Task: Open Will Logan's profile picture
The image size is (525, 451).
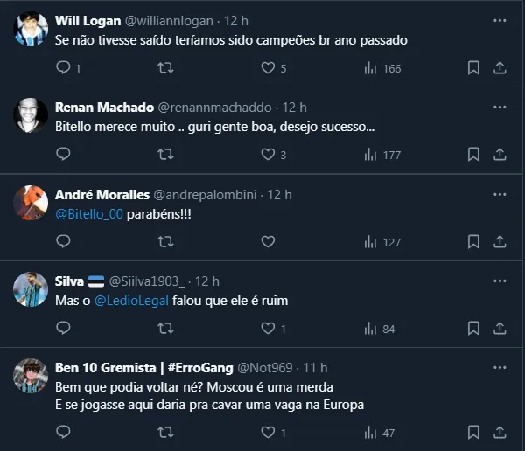Action: [x=31, y=30]
